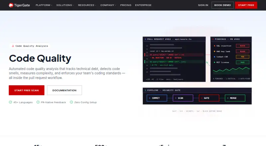266x146 pixels.
Task: Click the 45+ Languages text
Action: 23,102
